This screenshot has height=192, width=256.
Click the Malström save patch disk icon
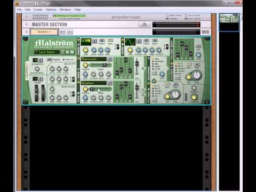point(72,52)
